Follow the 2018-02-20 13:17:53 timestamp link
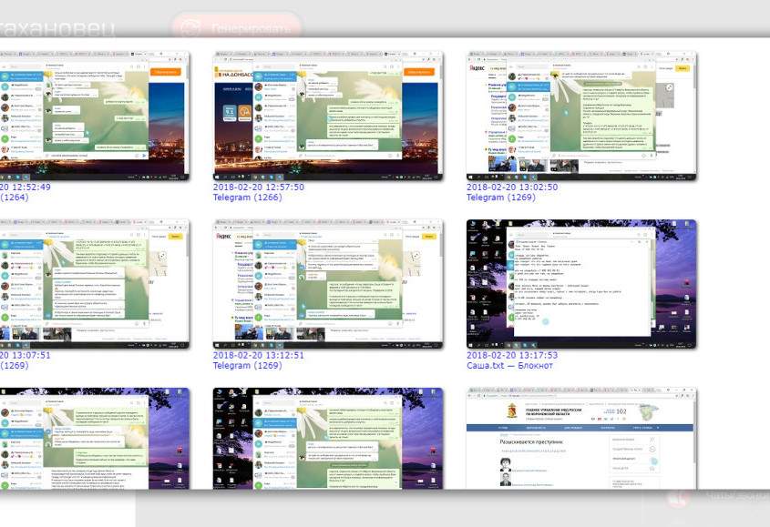770x527 pixels. pyautogui.click(x=512, y=355)
